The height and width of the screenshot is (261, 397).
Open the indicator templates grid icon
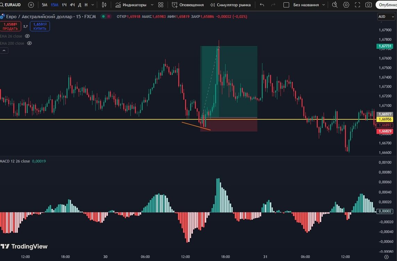tap(161, 5)
